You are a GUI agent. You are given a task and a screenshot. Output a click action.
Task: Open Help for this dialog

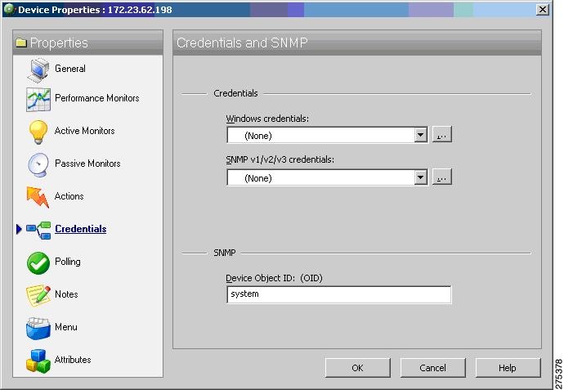coord(508,368)
